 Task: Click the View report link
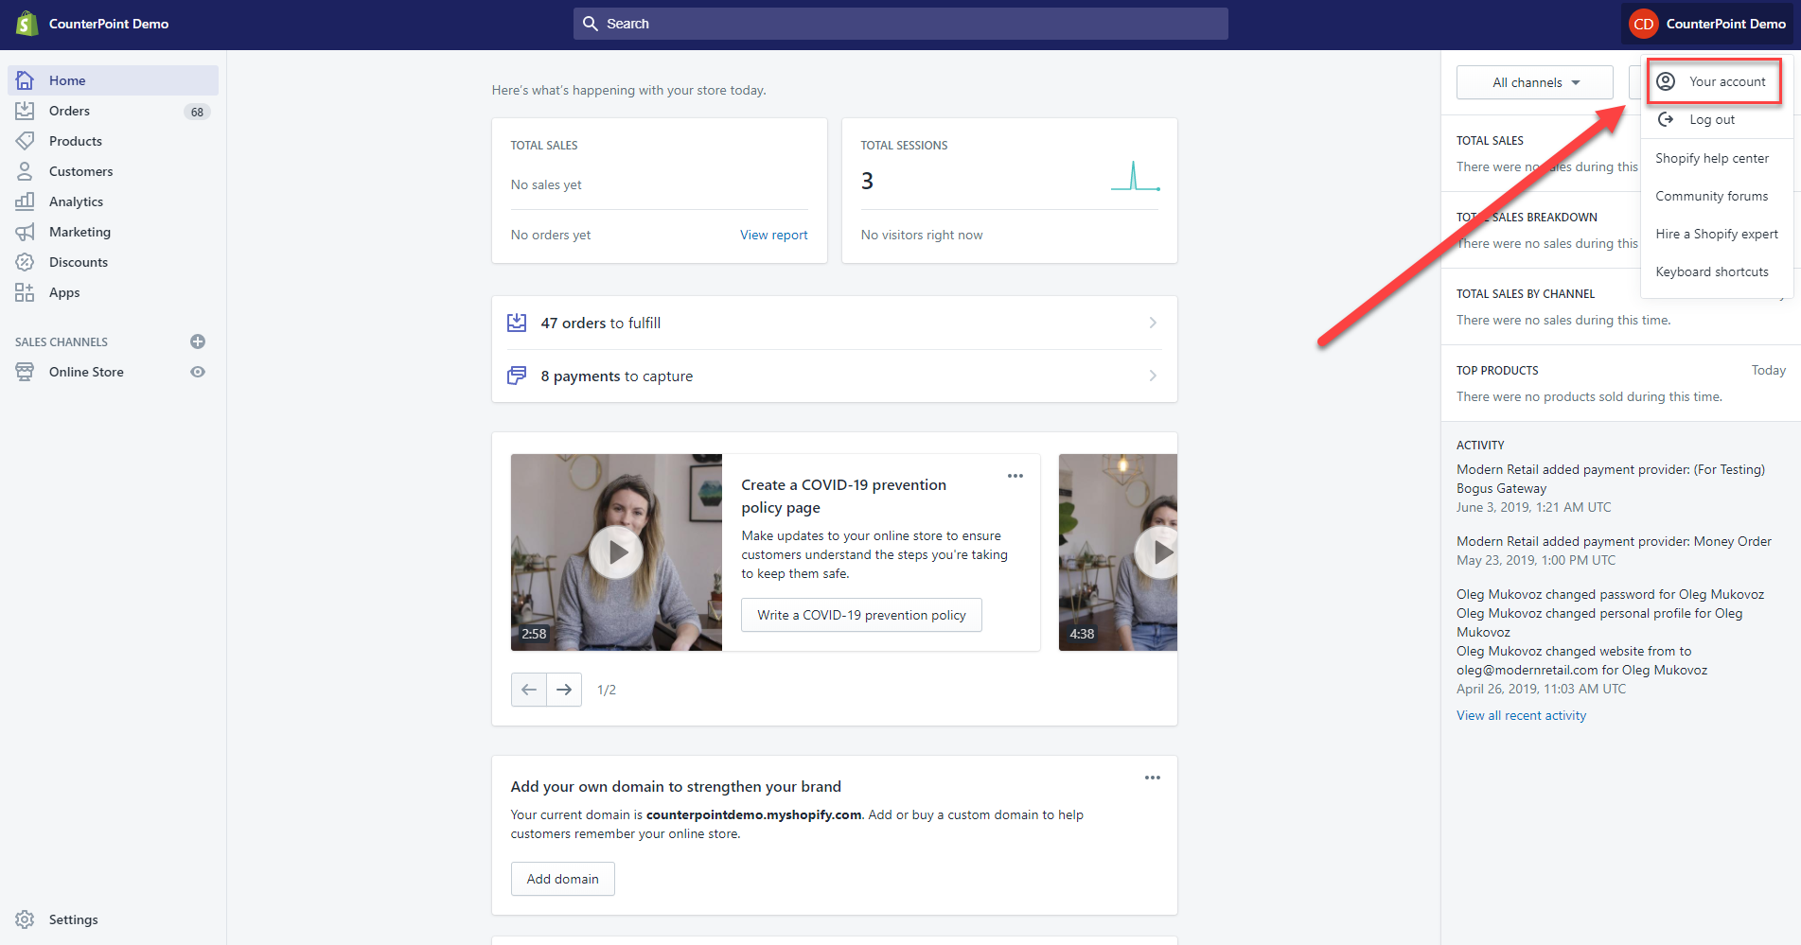coord(773,235)
